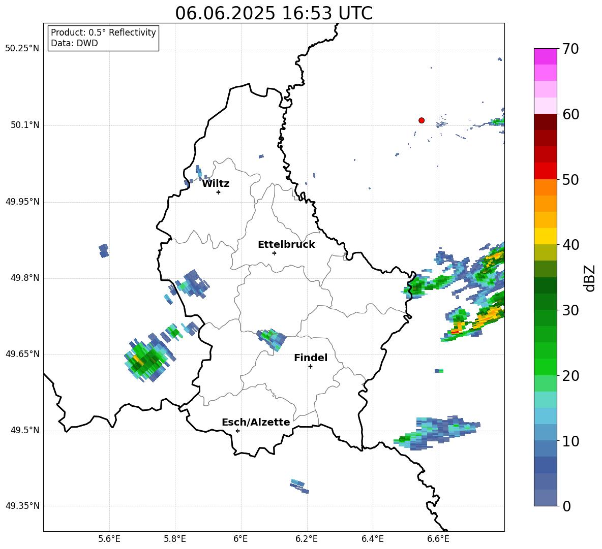
Task: Click the 'Data: DWD' text
Action: (74, 43)
